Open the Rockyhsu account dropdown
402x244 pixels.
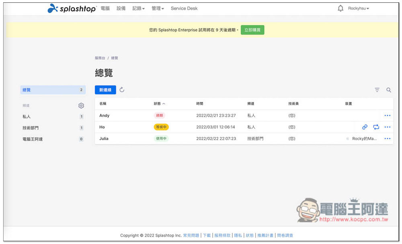(358, 8)
